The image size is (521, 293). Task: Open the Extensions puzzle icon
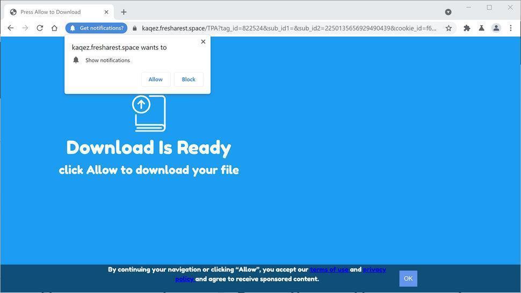[x=467, y=28]
